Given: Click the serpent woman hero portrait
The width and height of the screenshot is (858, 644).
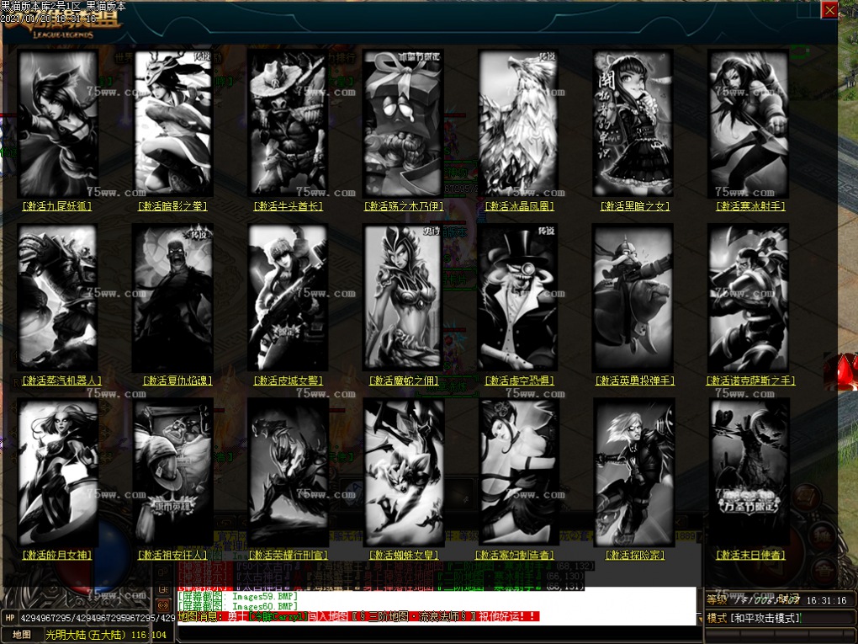Looking at the screenshot, I should (404, 298).
